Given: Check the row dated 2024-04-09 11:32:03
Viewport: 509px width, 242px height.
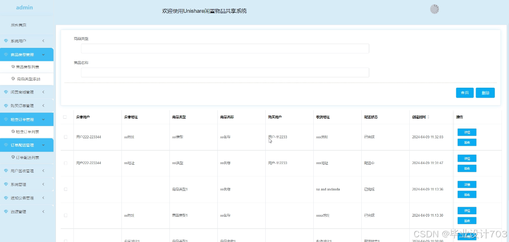Looking at the screenshot, I should [x=65, y=137].
